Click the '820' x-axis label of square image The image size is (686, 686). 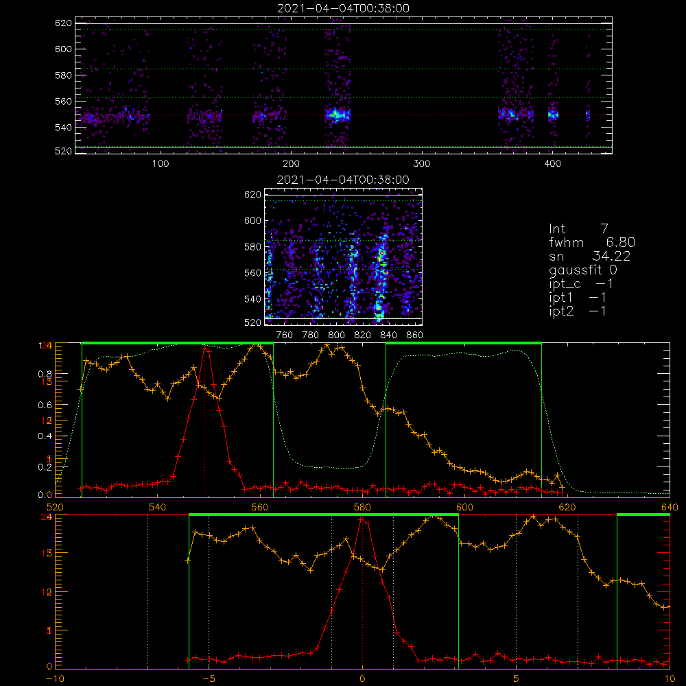click(363, 335)
